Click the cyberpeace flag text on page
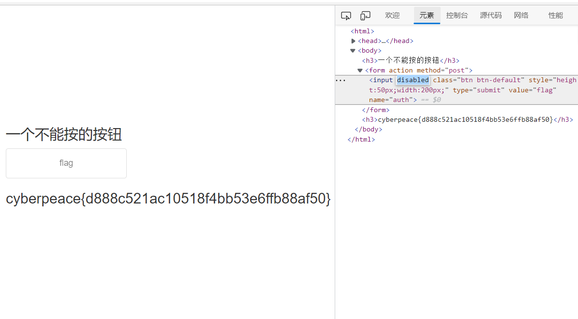 coord(168,199)
